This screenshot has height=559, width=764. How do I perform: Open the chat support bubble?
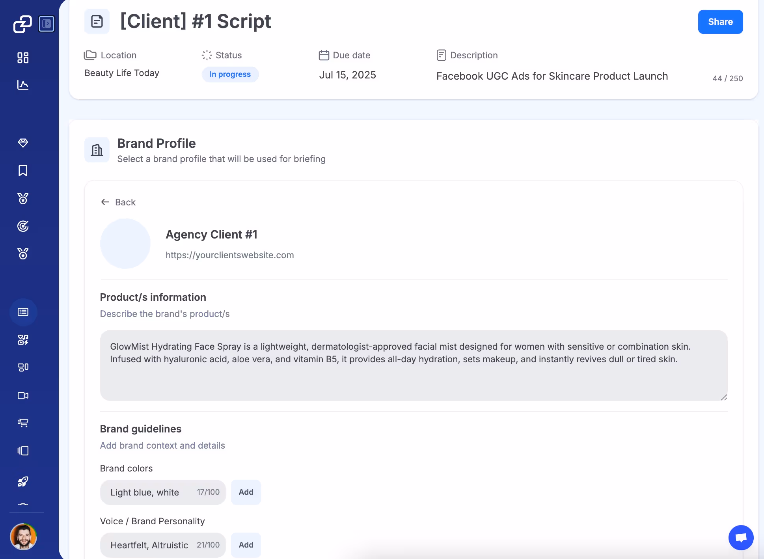click(740, 537)
